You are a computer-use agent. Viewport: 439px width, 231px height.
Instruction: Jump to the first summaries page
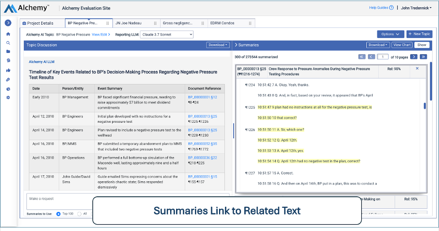pyautogui.click(x=362, y=57)
